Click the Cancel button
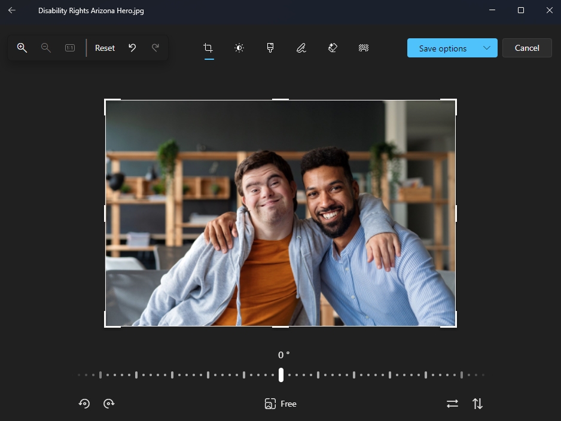 [527, 48]
